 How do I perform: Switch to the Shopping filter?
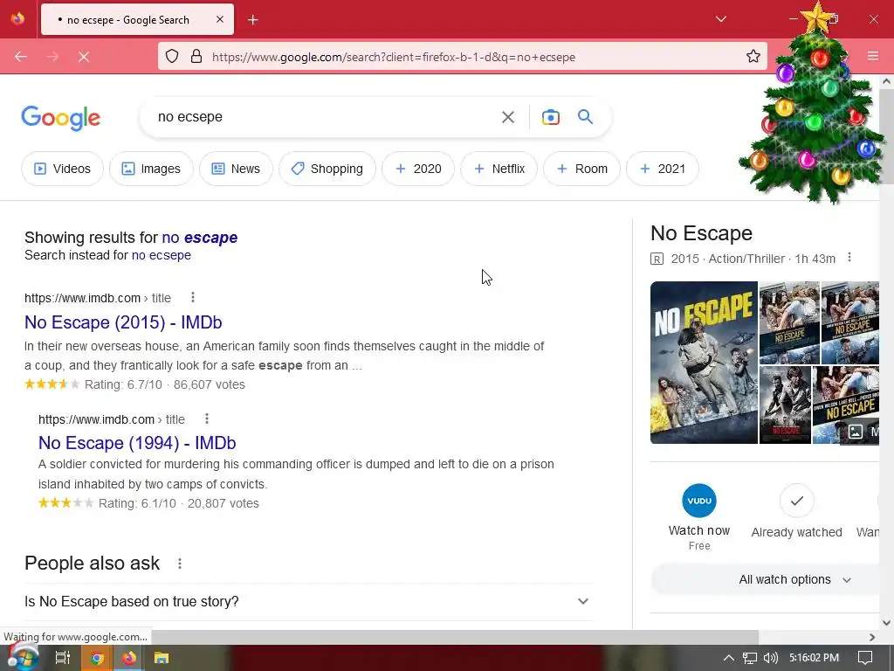tap(327, 169)
